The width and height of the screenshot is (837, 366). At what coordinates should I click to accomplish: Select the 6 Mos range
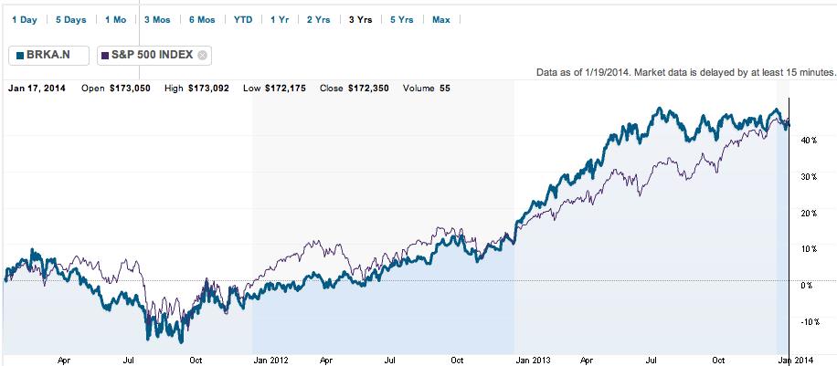coord(204,19)
